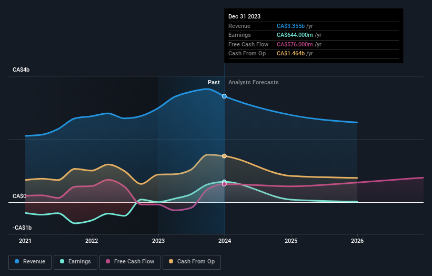Click the 2022 x-axis label

[x=92, y=241]
